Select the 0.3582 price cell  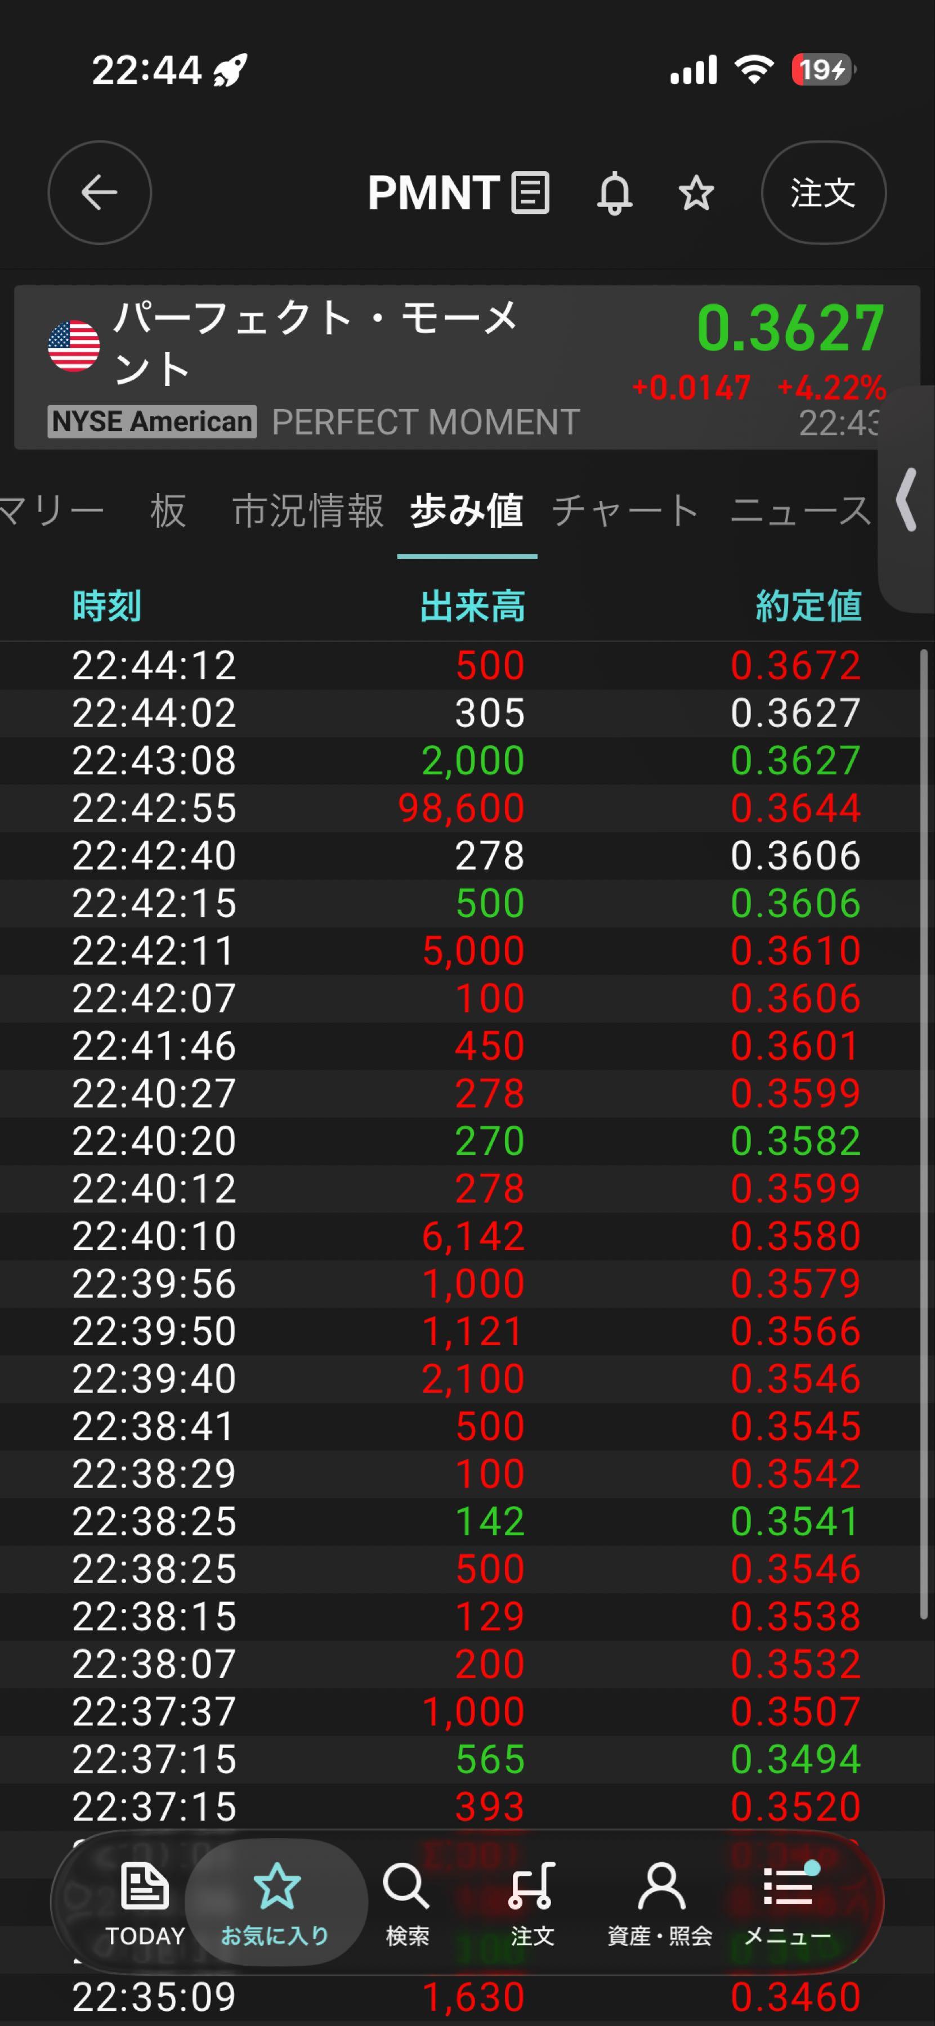coord(796,1140)
